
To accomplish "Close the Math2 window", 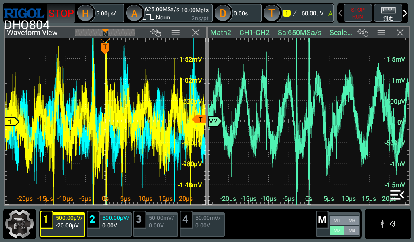I will [x=400, y=33].
